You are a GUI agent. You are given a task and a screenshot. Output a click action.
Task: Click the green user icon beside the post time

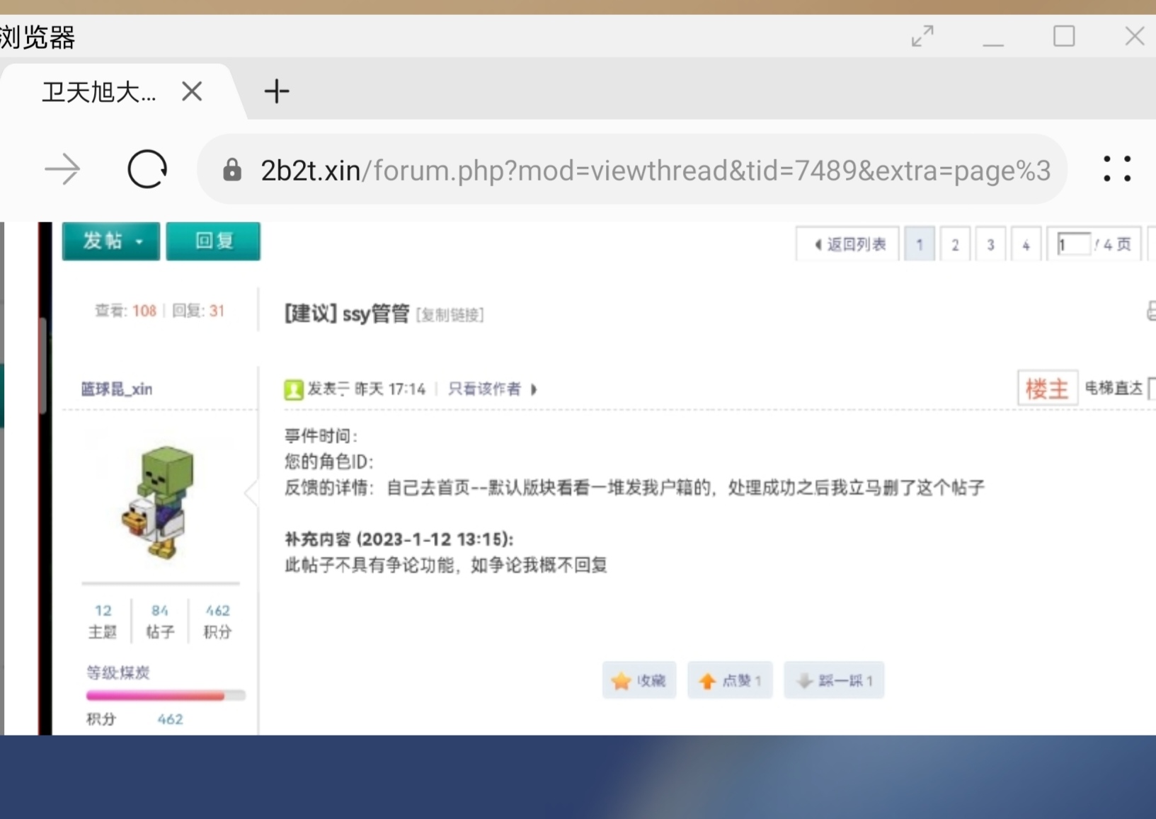(293, 389)
